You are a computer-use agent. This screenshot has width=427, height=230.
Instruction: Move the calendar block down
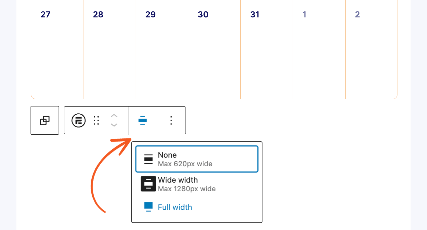coord(114,125)
